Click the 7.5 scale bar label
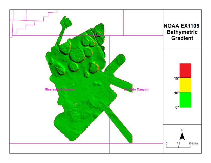 (x=178, y=144)
